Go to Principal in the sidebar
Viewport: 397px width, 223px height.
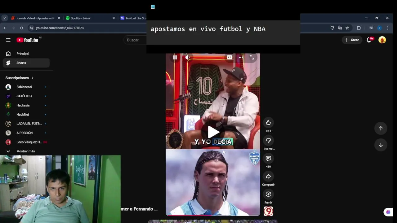pos(26,54)
